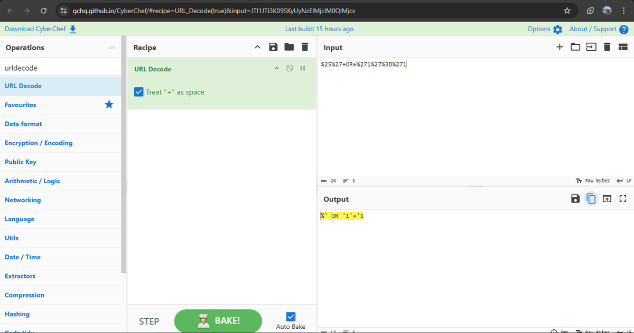Viewport: 634px width, 333px height.
Task: Expand the Hashing category
Action: 61,314
